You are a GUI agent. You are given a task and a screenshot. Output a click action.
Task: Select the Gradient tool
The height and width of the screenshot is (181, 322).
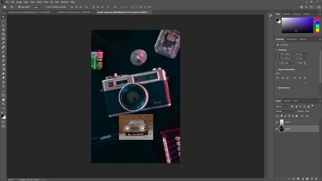4,69
